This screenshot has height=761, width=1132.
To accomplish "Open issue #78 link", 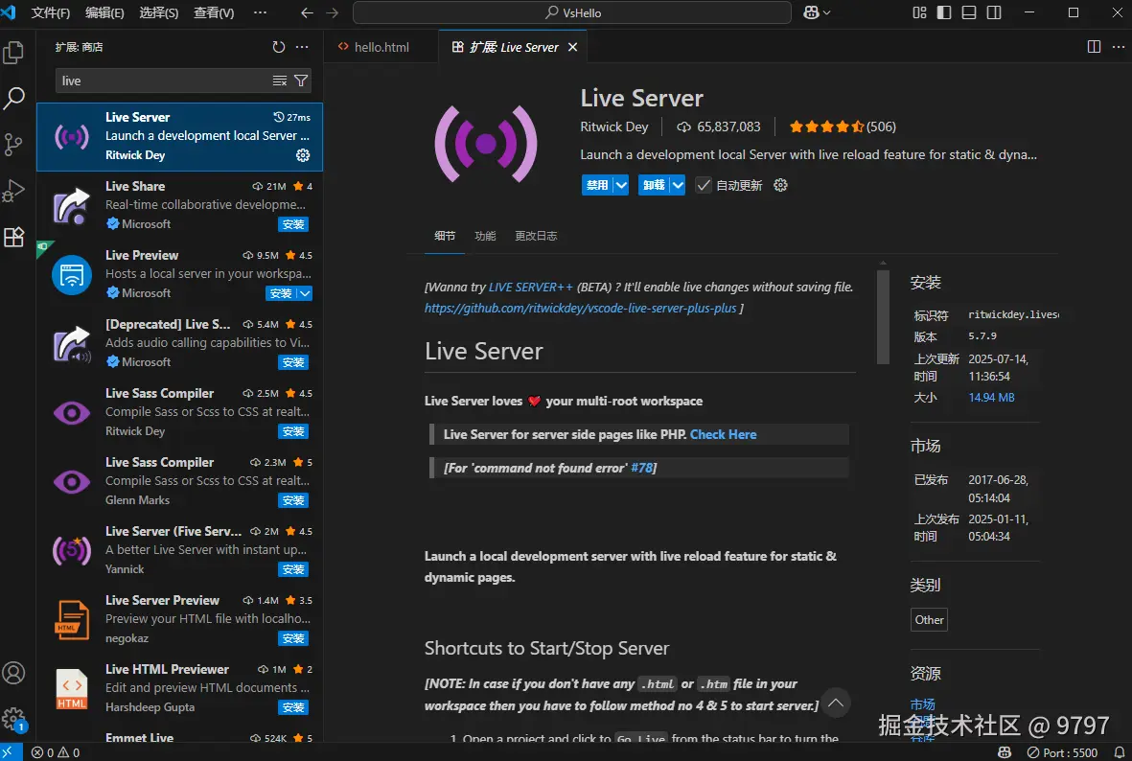I will [642, 468].
